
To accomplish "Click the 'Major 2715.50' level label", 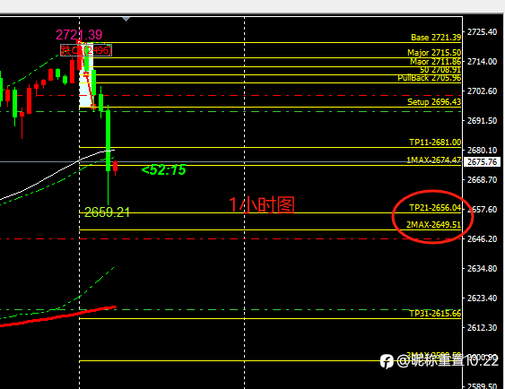I will coord(434,53).
